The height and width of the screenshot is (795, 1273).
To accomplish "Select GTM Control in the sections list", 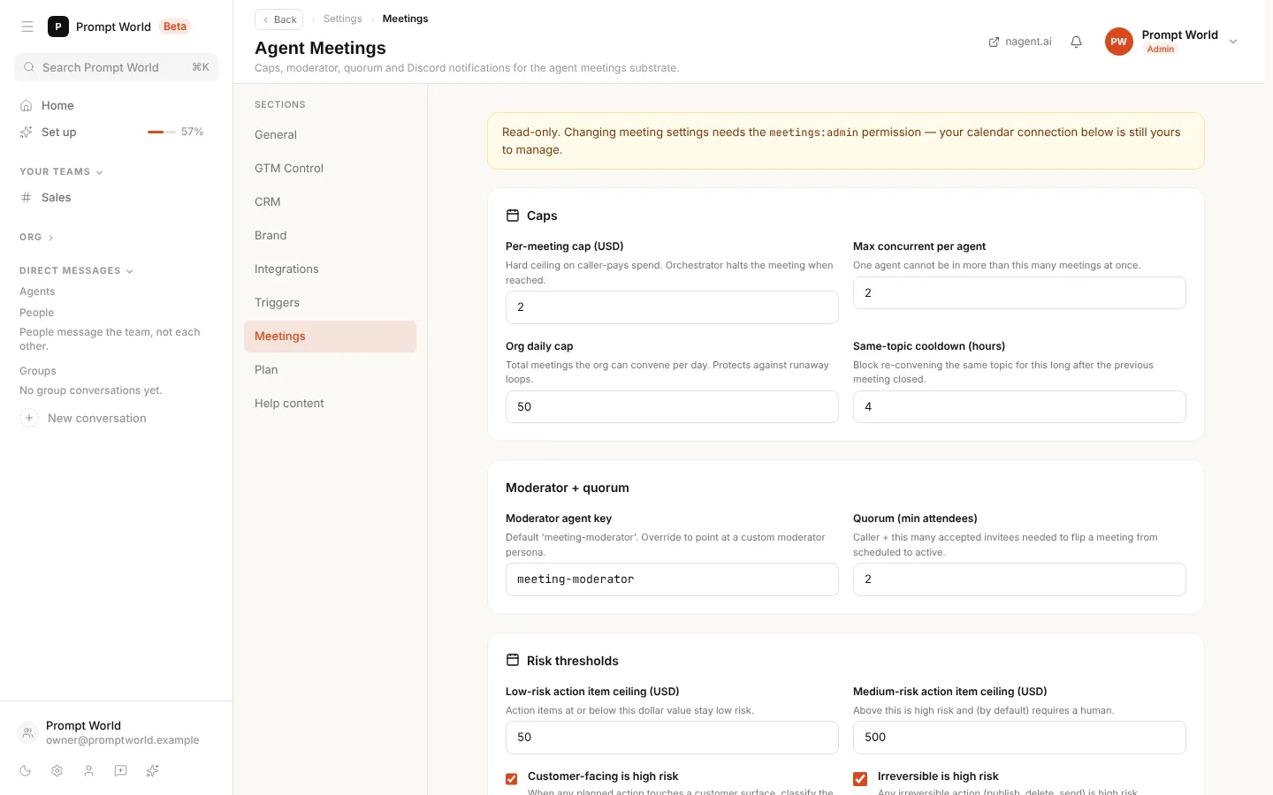I will (330, 169).
